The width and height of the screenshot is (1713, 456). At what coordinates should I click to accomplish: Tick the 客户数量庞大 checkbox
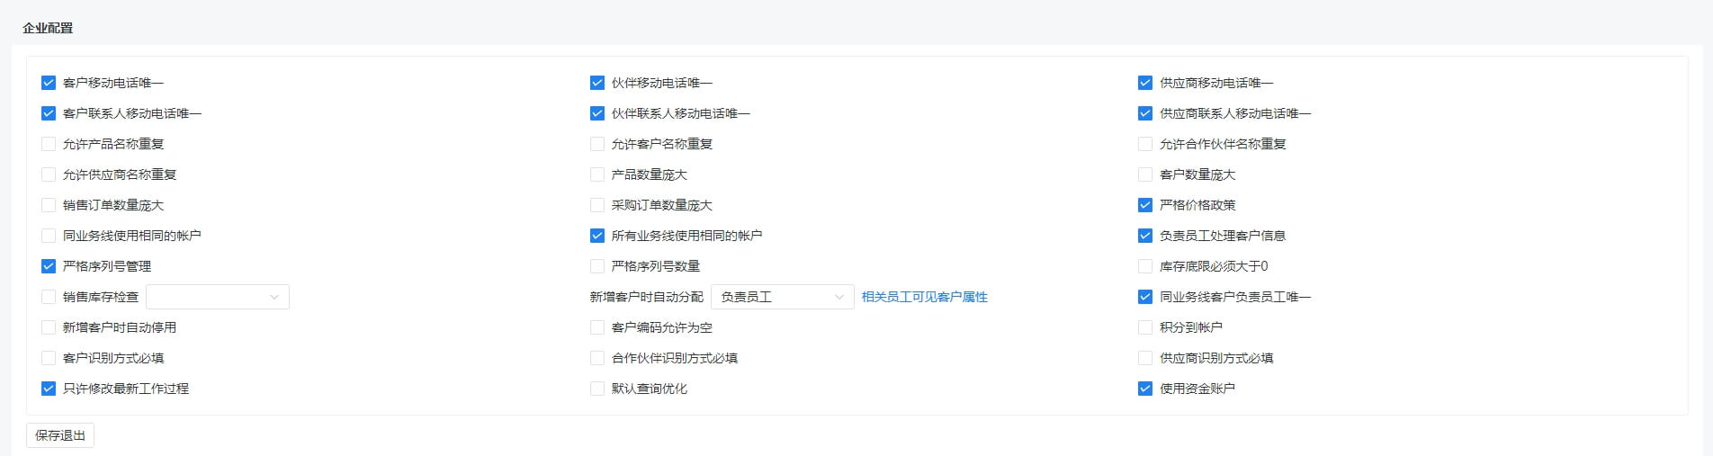(x=1145, y=174)
